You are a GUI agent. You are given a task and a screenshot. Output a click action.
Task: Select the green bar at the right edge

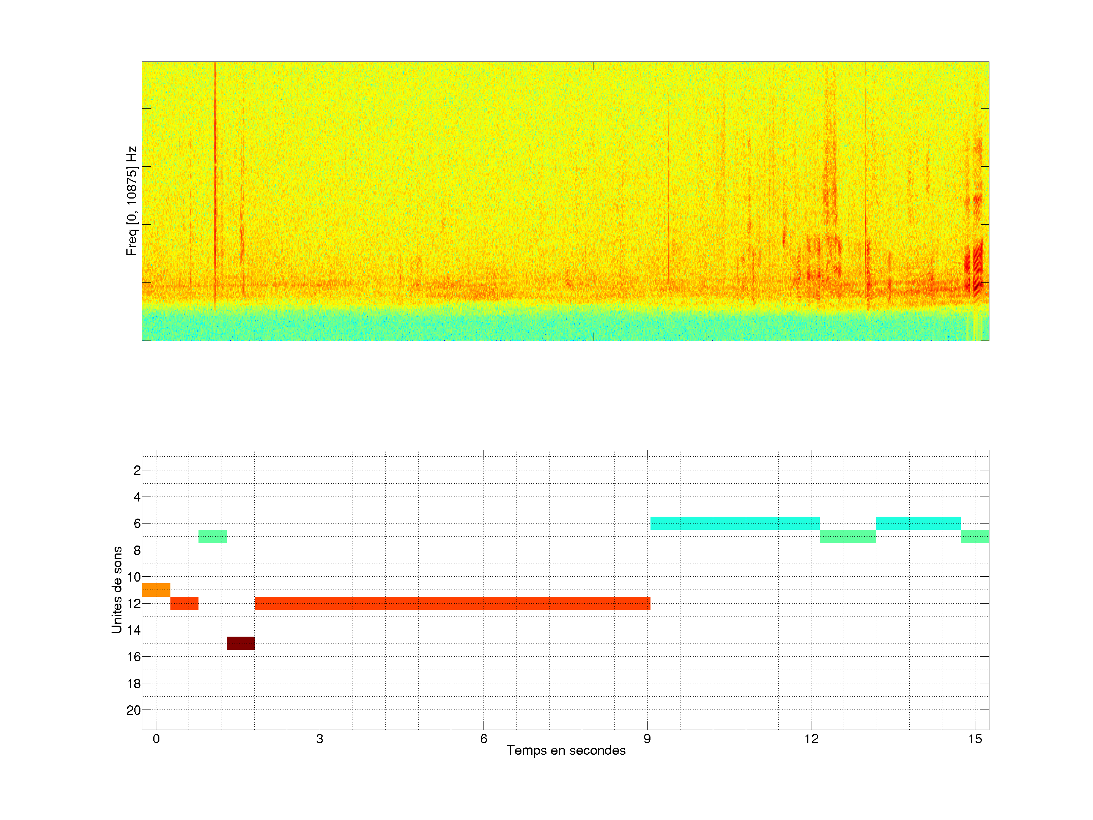(x=975, y=537)
